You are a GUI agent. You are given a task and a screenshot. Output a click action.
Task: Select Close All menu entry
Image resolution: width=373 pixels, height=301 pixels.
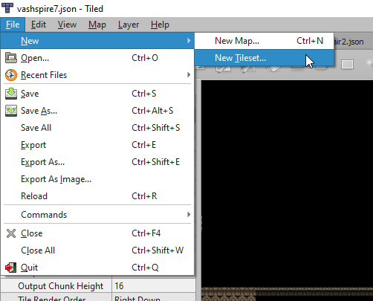click(97, 250)
